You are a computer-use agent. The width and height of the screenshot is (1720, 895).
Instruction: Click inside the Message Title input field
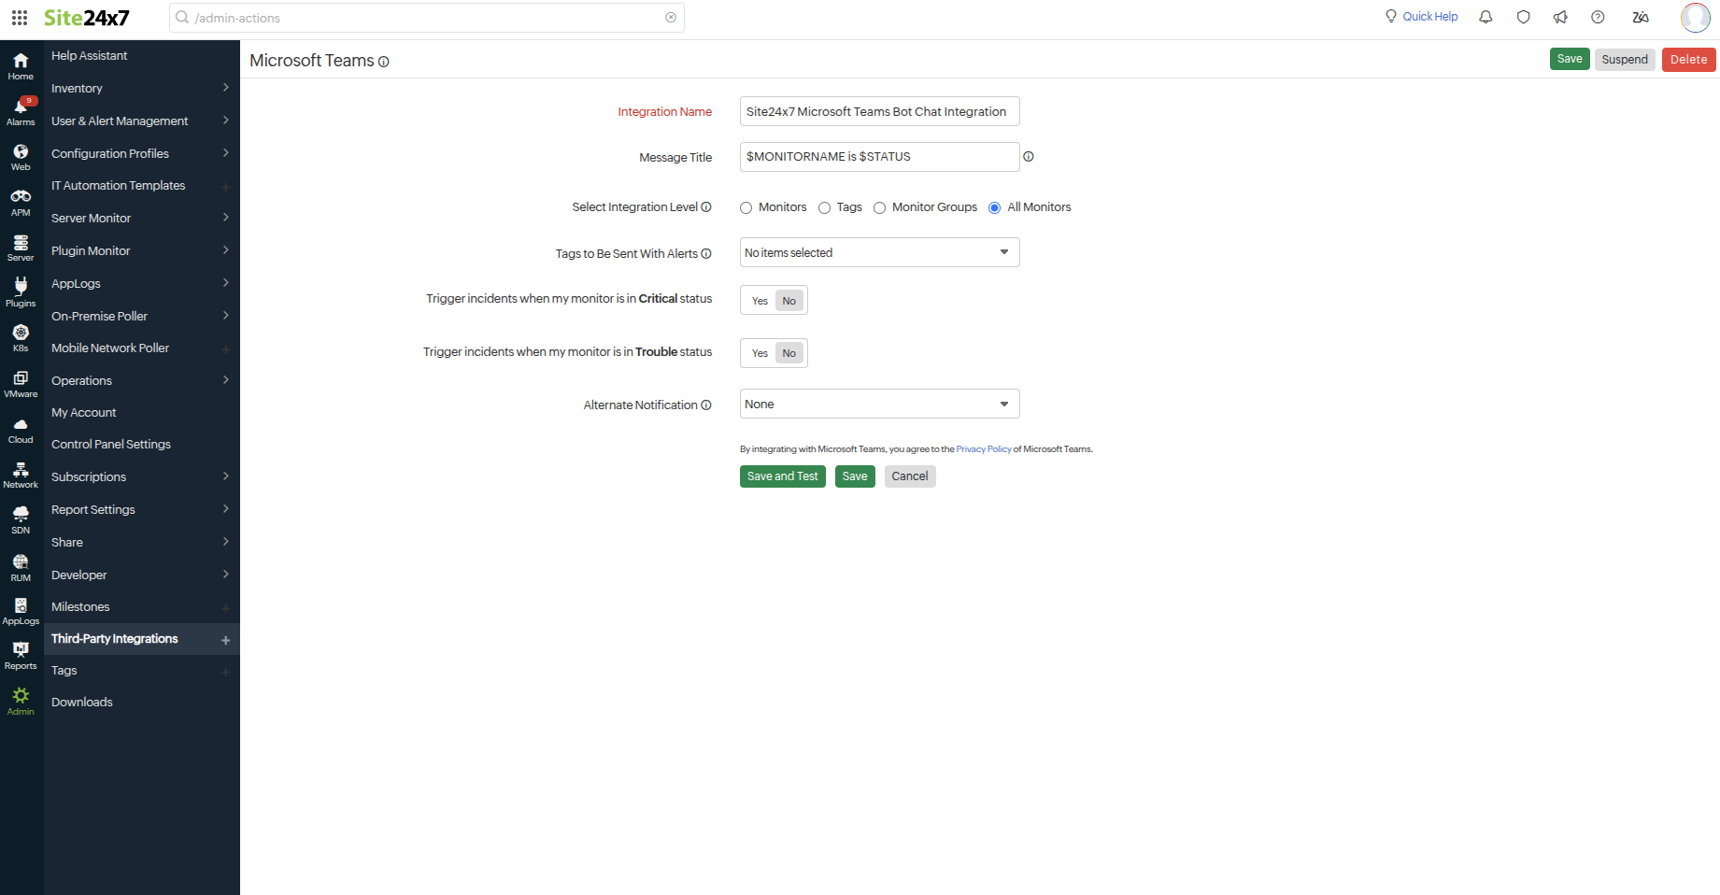coord(878,156)
